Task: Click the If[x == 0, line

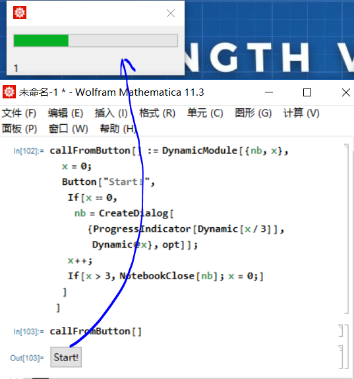Action: point(92,197)
